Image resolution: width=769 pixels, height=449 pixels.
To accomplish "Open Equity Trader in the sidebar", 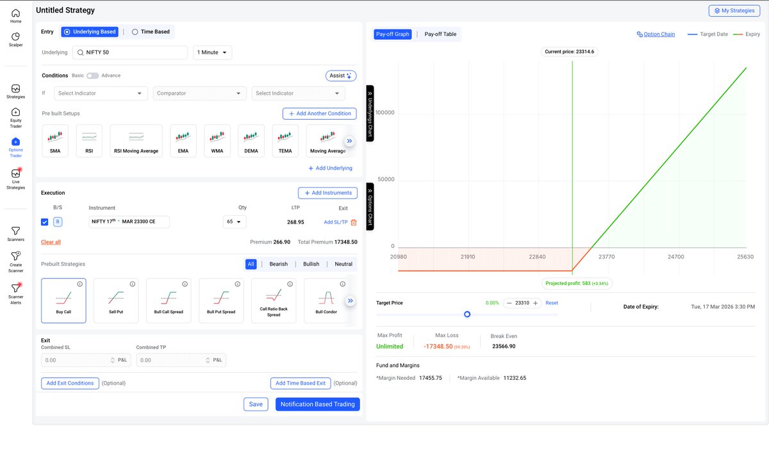I will 15,118.
